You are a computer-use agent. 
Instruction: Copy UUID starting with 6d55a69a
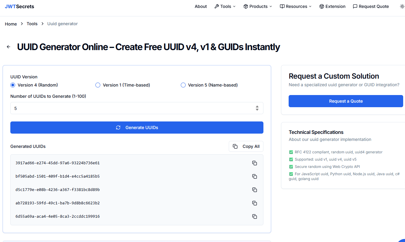(x=255, y=216)
